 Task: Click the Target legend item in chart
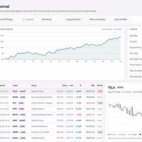132,135
